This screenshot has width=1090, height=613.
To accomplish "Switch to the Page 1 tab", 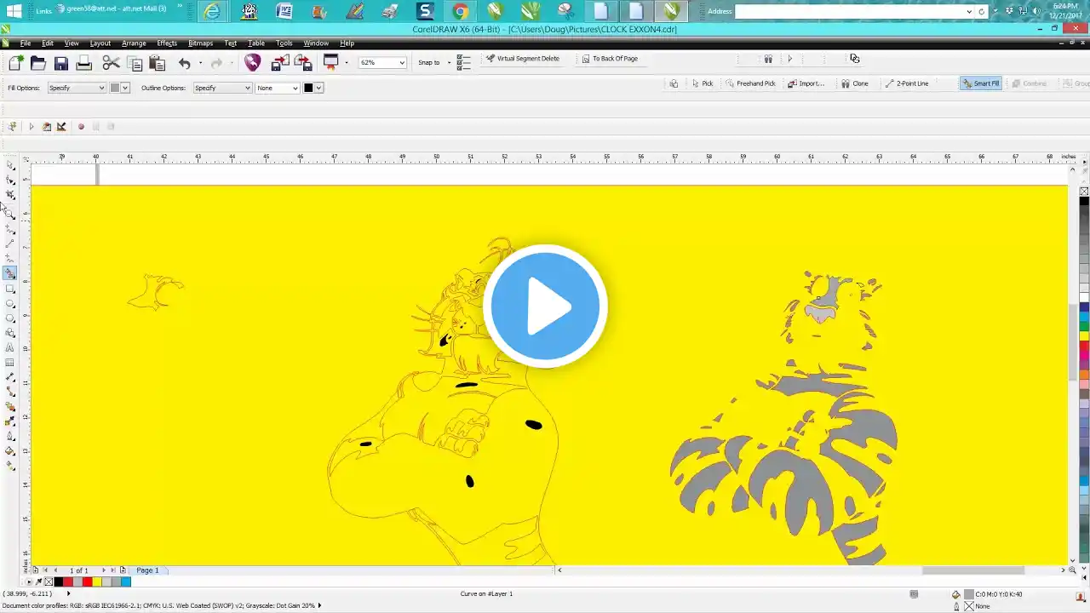I will [147, 570].
